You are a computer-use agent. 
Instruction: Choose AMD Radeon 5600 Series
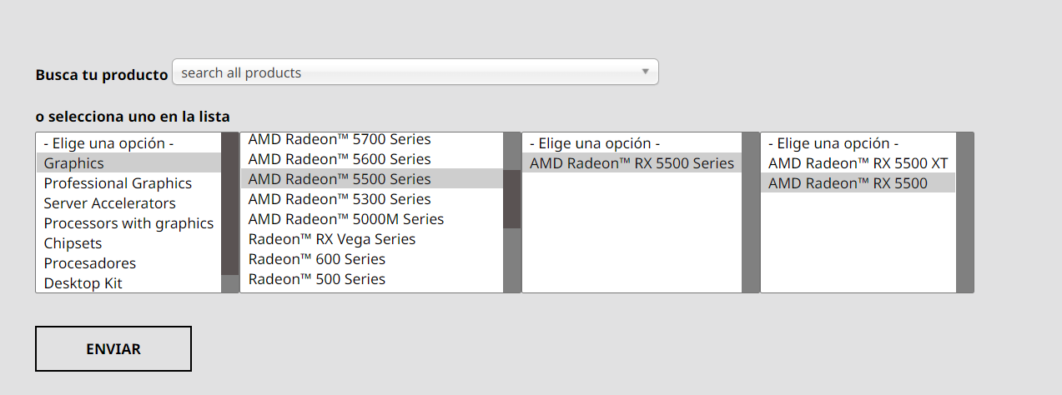pyautogui.click(x=340, y=159)
